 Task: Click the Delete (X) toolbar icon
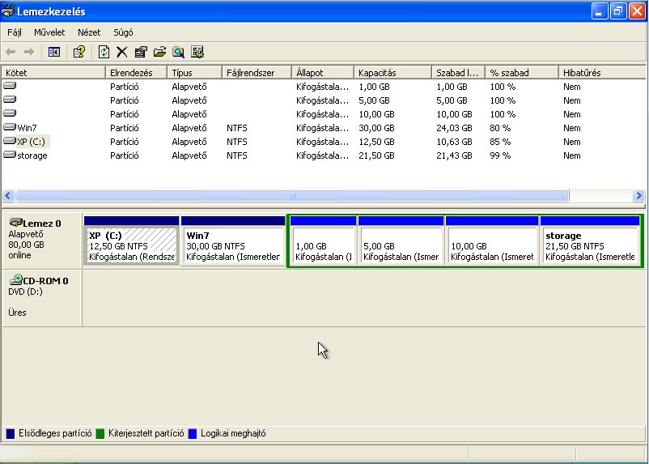121,52
